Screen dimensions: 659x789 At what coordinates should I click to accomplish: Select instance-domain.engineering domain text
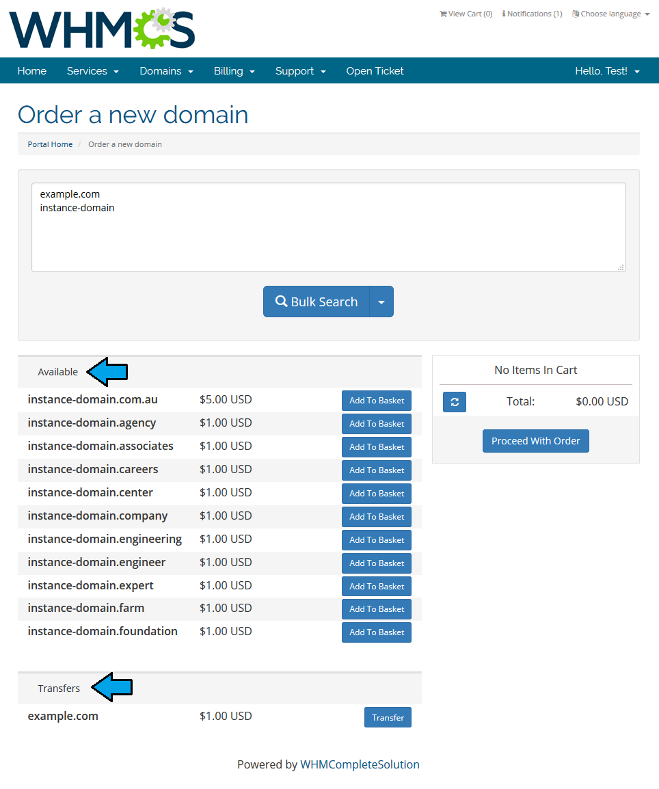(105, 539)
